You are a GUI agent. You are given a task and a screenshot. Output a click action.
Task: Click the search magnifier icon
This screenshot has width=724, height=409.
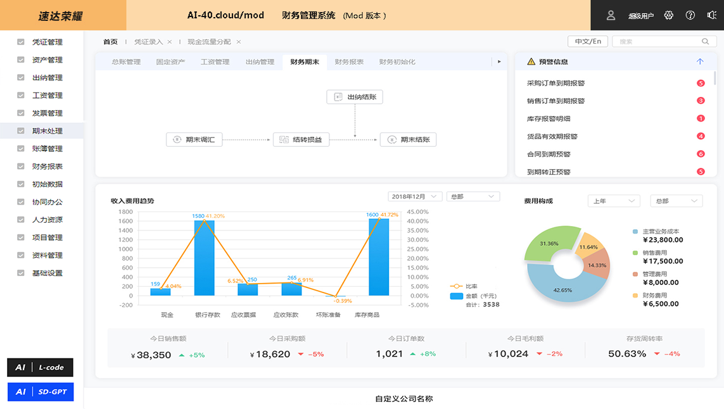(x=705, y=42)
